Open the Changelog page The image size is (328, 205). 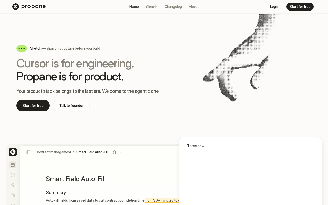(173, 7)
